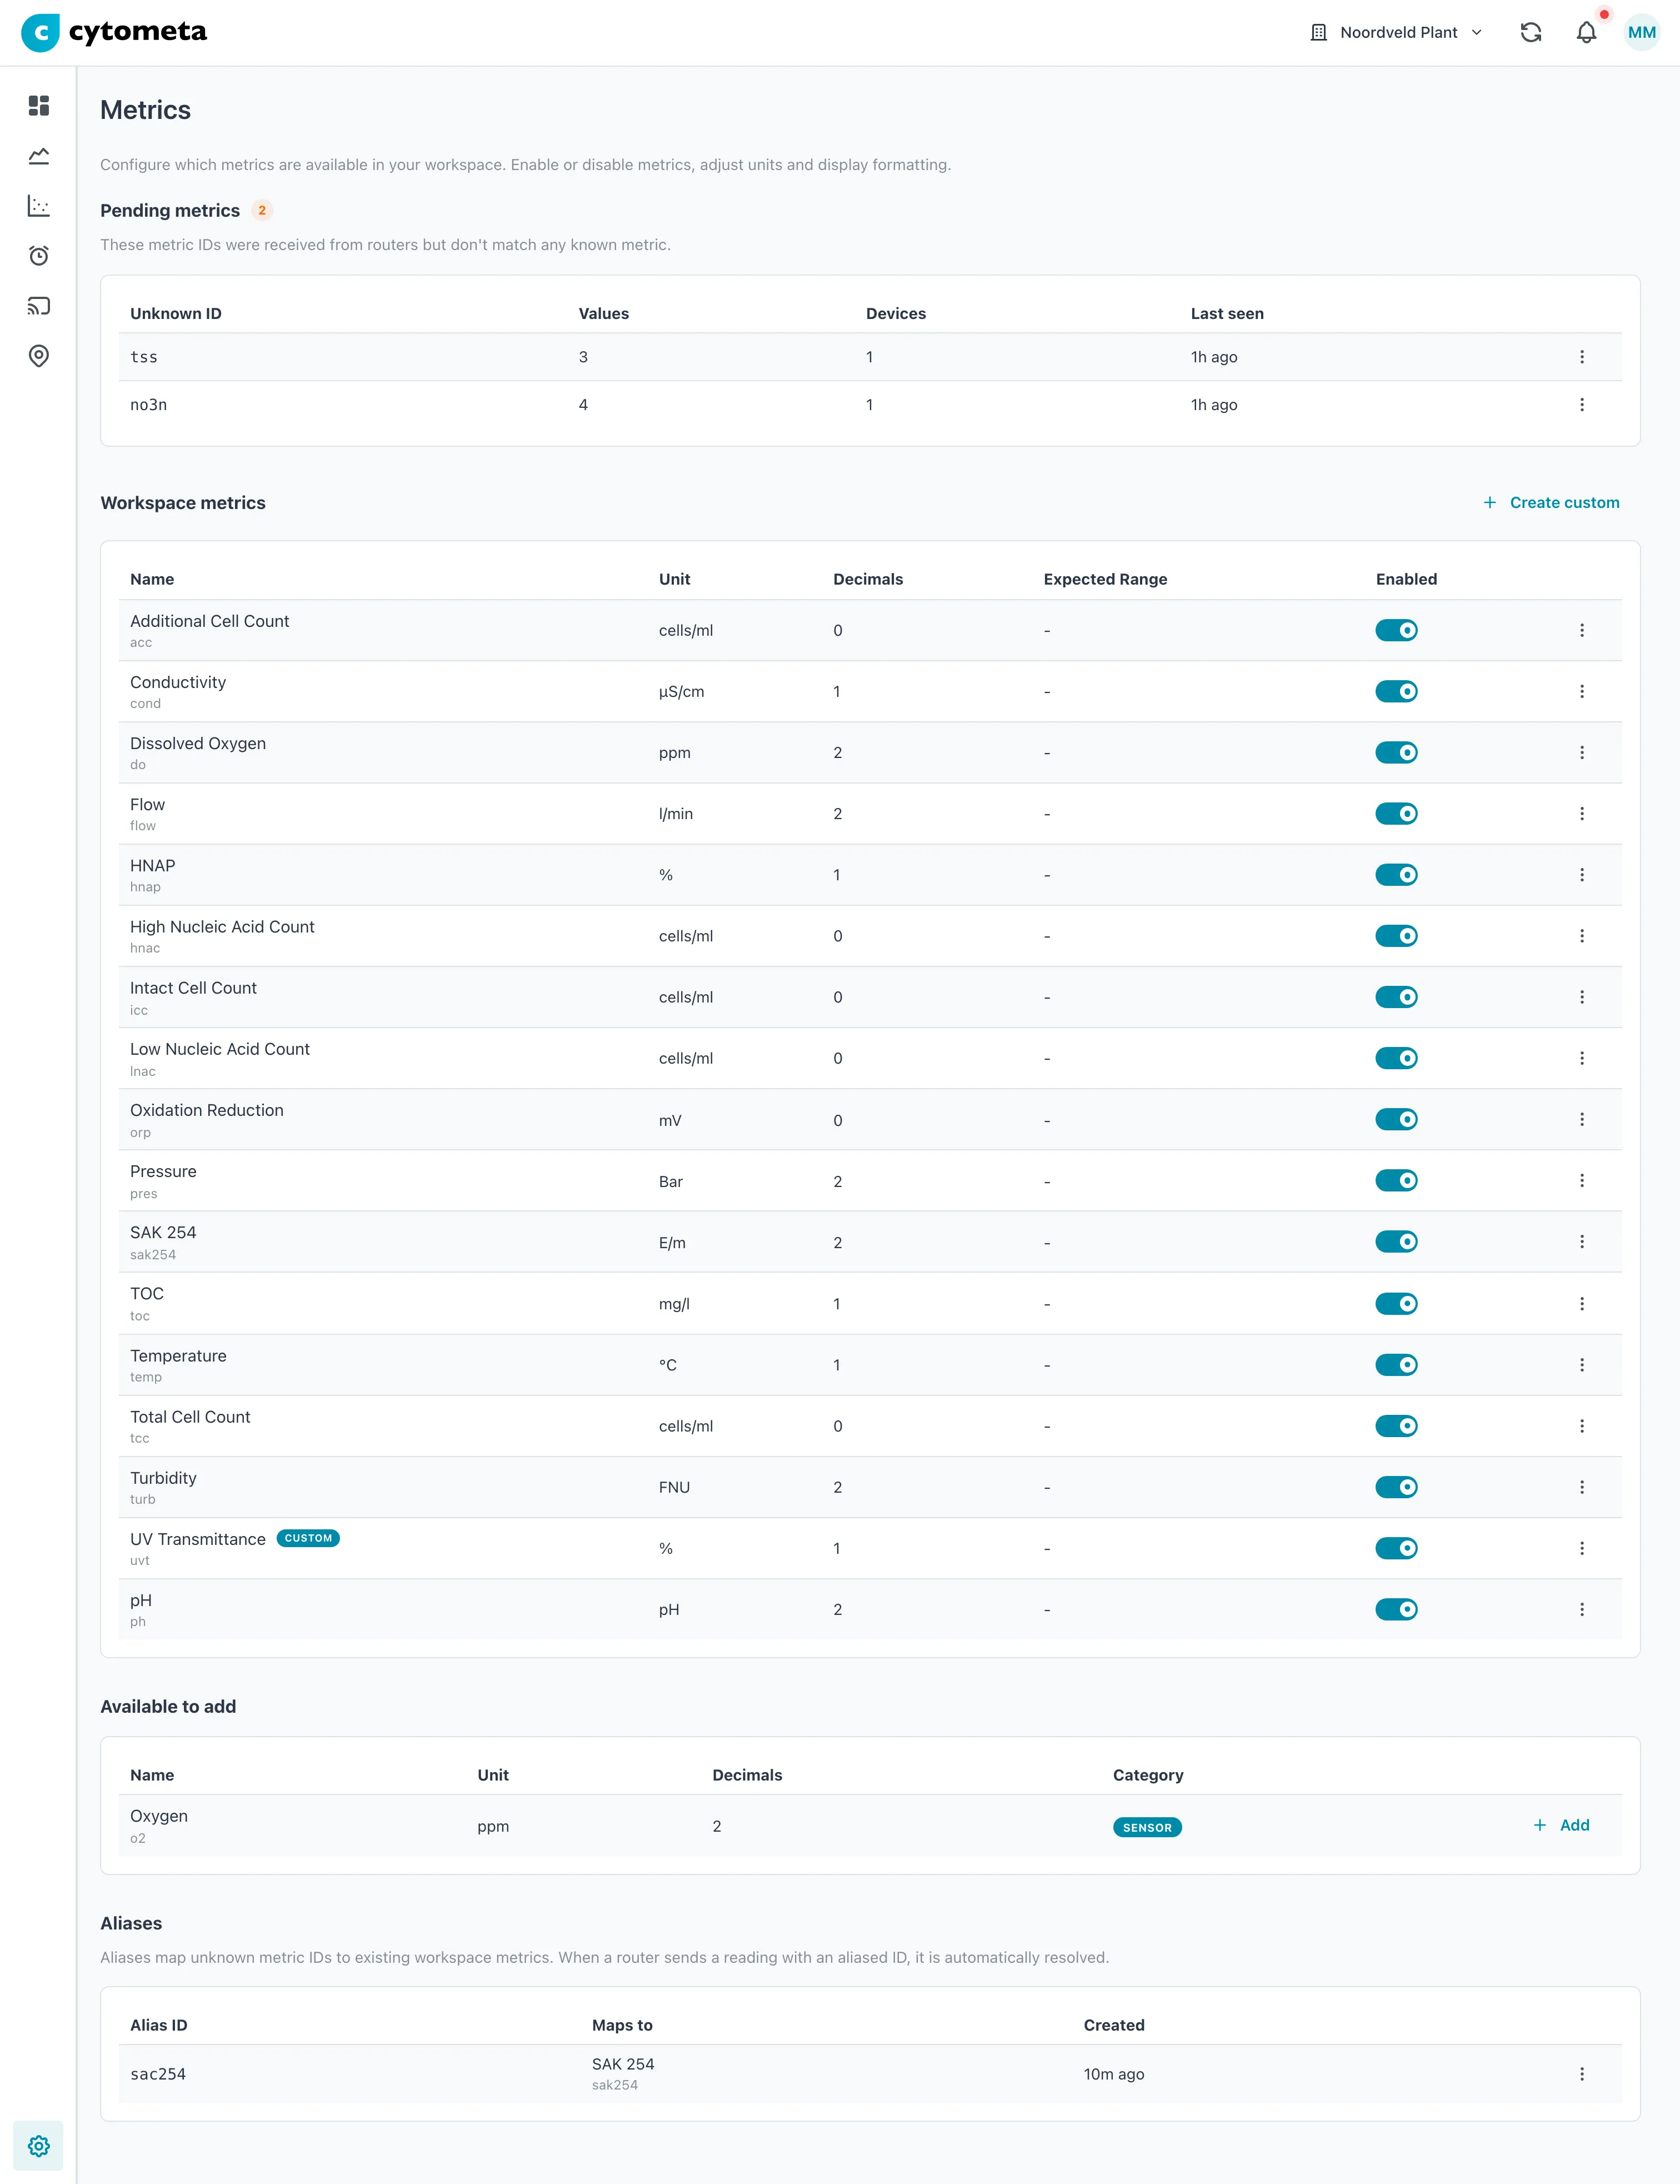
Task: Open the scatter plot icon in sidebar
Action: click(39, 205)
